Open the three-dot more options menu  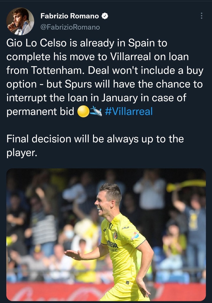click(201, 16)
